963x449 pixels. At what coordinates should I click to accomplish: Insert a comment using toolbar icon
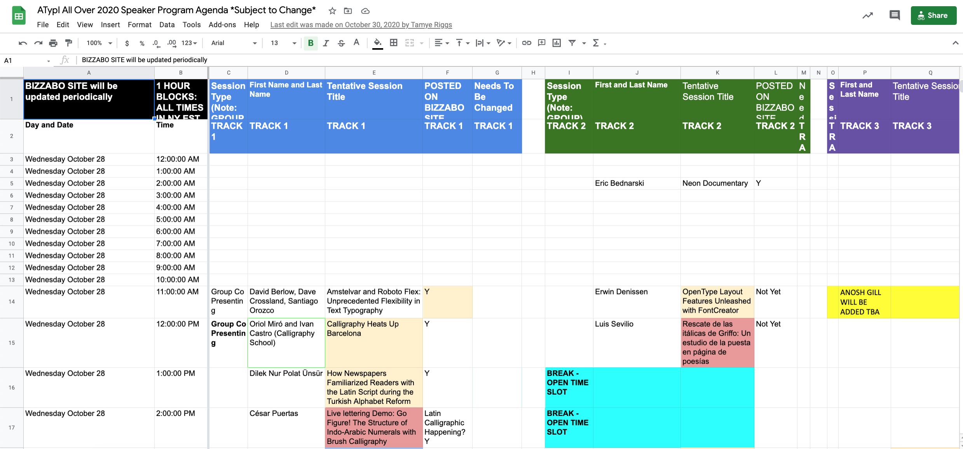pyautogui.click(x=541, y=43)
